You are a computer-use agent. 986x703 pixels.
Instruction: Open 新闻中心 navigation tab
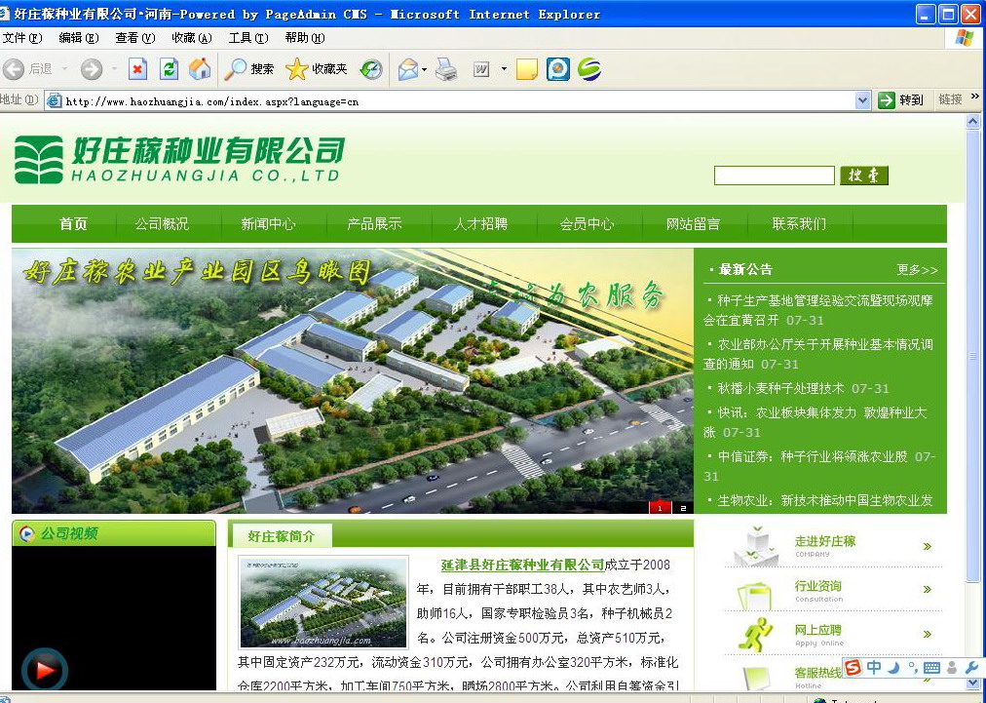coord(268,223)
